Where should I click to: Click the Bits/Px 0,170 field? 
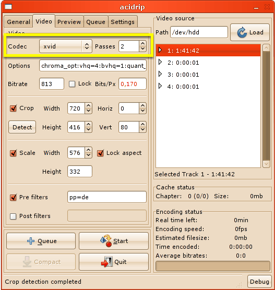click(133, 84)
